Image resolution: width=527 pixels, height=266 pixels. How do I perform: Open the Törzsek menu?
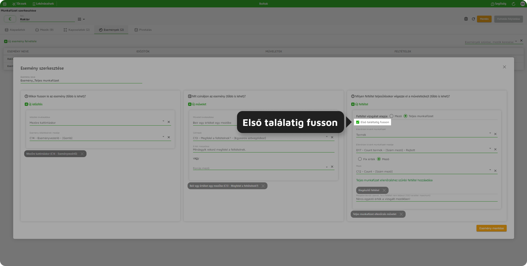click(19, 4)
